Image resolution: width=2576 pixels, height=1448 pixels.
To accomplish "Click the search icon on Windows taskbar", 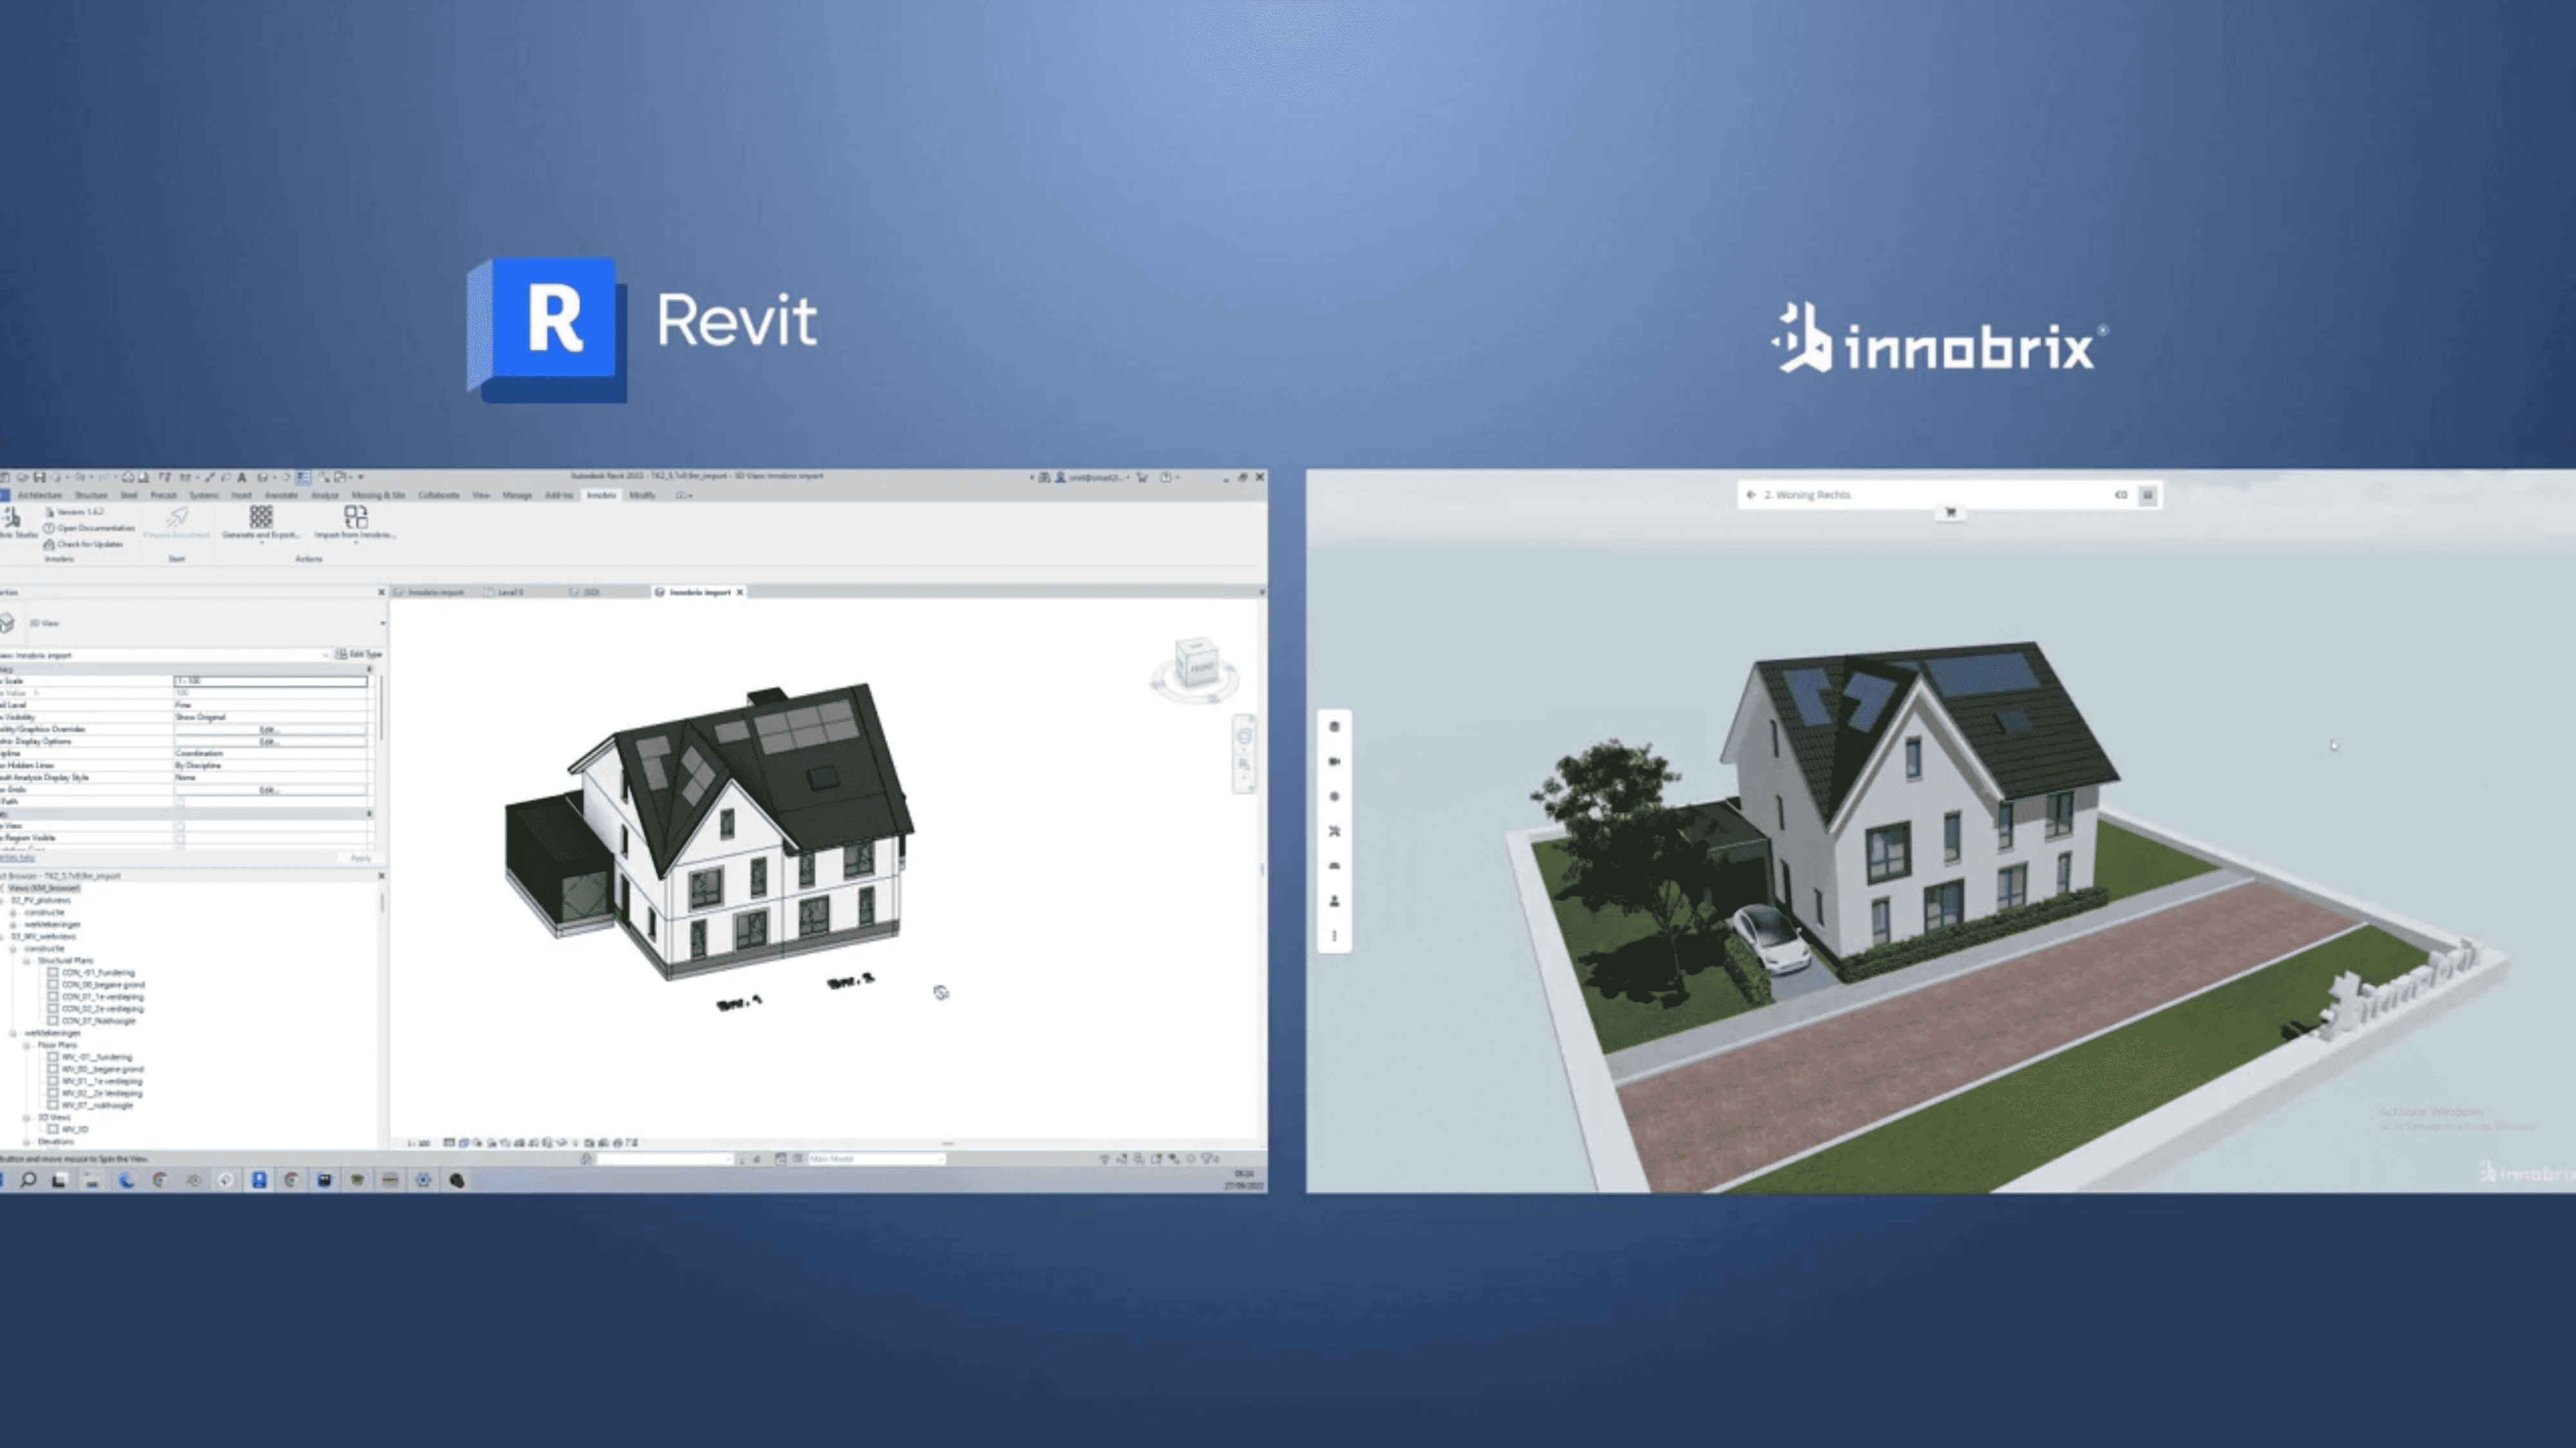I will [x=28, y=1180].
